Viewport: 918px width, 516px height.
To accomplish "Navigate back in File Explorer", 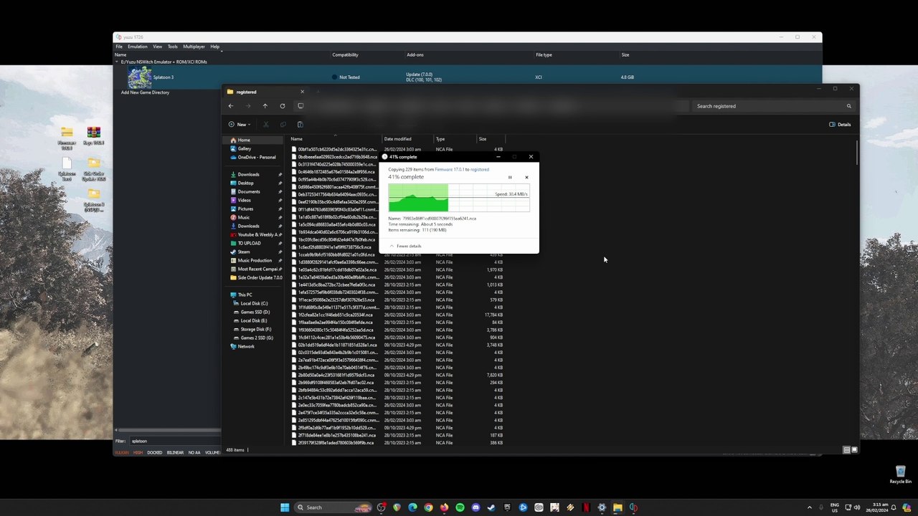I will coord(231,106).
